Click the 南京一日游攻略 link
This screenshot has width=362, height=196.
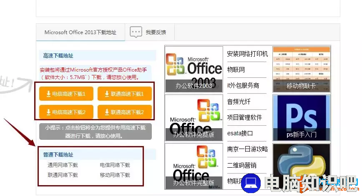247,149
